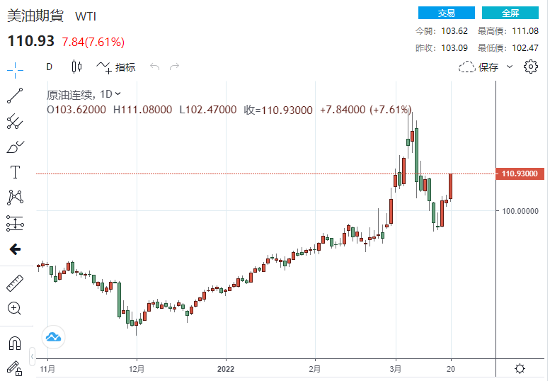Collapse the left drawing toolbar arrow
Image resolution: width=550 pixels, height=381 pixels.
(15, 249)
